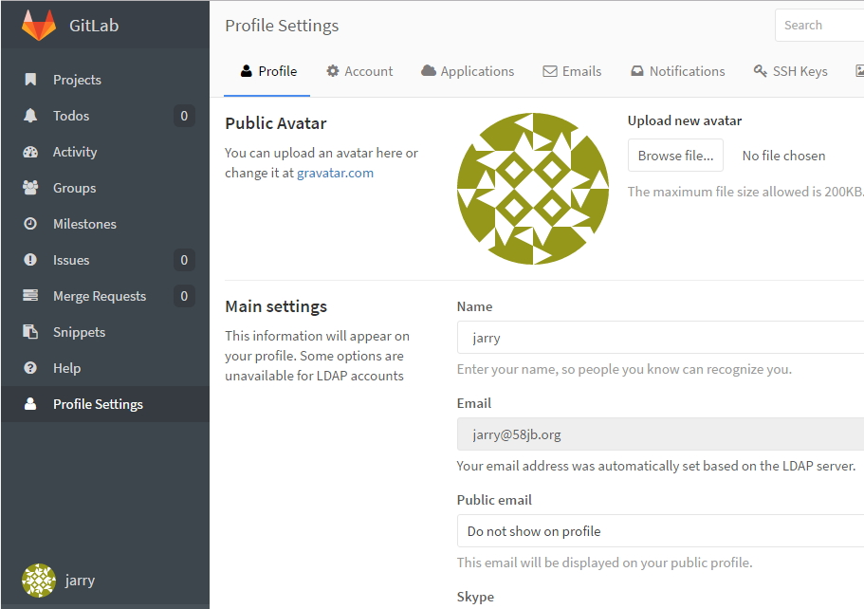The width and height of the screenshot is (864, 609).
Task: Follow the gravatar.com link
Action: click(335, 174)
